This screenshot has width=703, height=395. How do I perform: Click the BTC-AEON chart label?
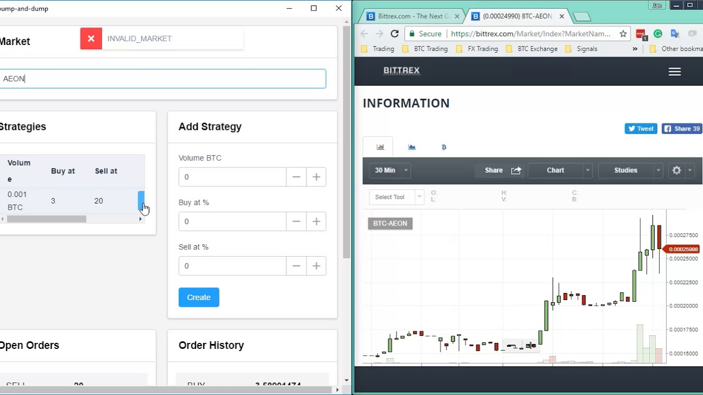(x=390, y=223)
